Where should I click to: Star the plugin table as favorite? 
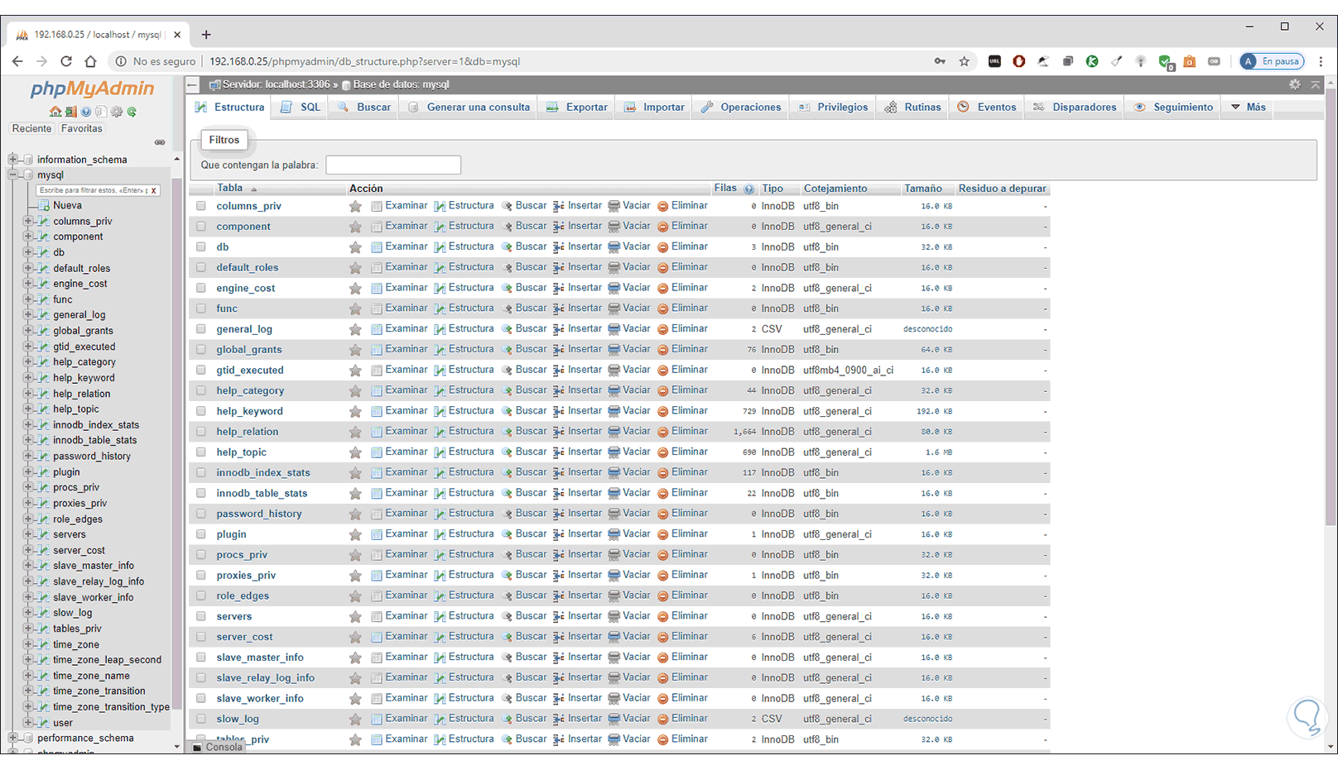[x=355, y=534]
